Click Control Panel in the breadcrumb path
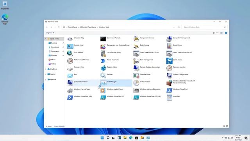The width and height of the screenshot is (250, 141). pos(72,27)
